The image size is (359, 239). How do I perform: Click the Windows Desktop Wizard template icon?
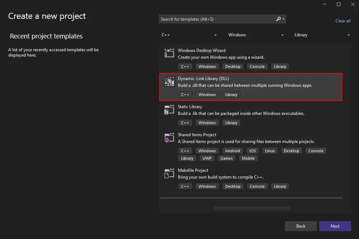pyautogui.click(x=169, y=53)
